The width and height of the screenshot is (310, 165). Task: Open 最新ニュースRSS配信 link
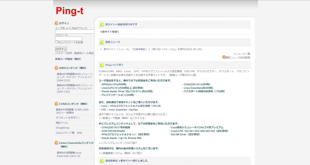[x=238, y=58]
